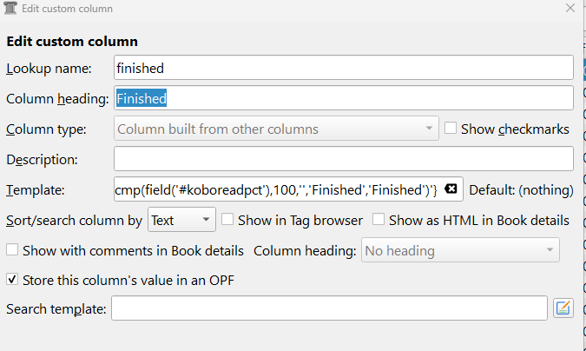Open the No heading dropdown

point(460,251)
